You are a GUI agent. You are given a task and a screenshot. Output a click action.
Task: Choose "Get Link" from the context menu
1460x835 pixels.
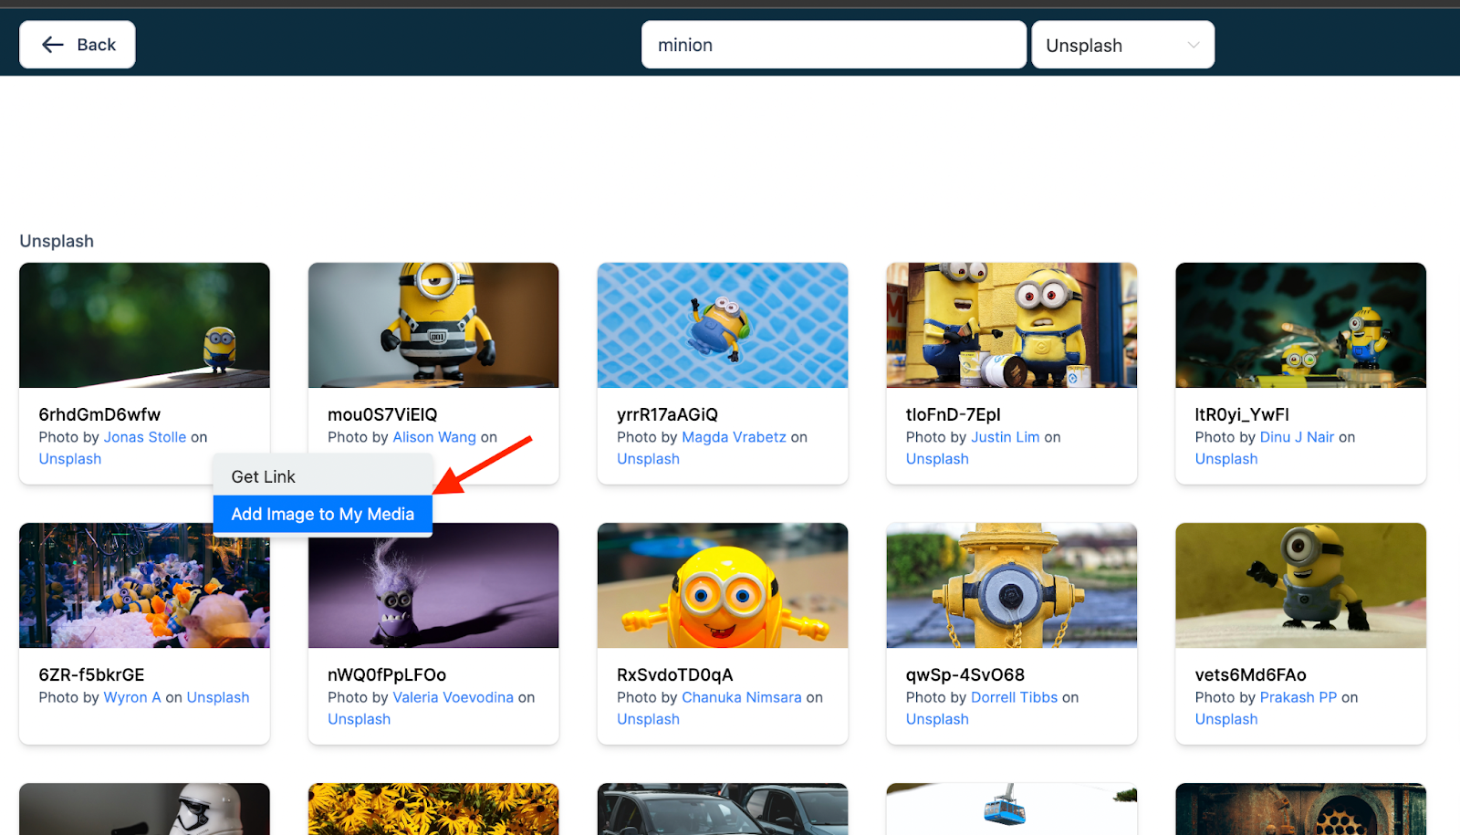[x=263, y=475]
